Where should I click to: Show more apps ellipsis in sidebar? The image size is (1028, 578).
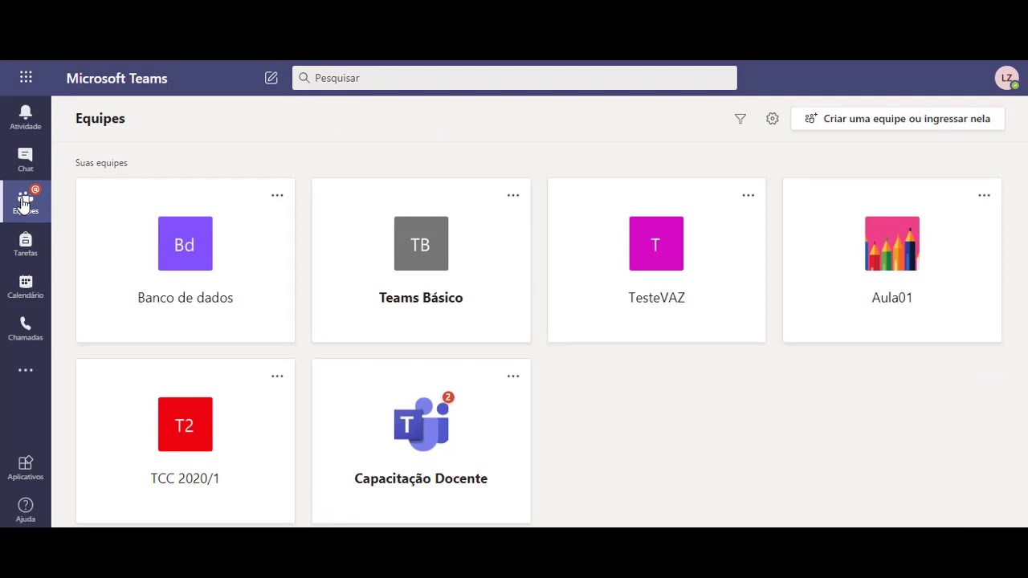pos(26,370)
